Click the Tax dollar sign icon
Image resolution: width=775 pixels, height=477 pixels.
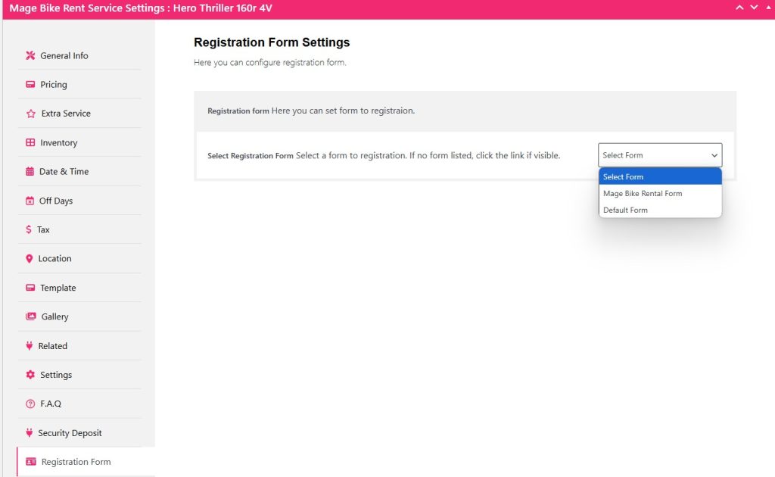[29, 229]
